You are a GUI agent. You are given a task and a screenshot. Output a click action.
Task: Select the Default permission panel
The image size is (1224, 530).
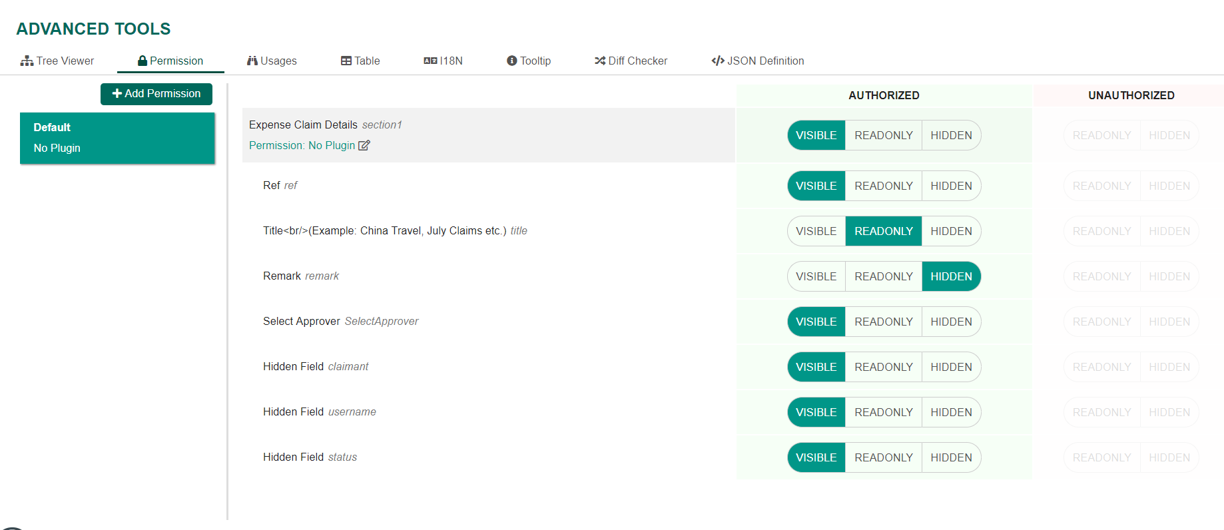(x=117, y=138)
